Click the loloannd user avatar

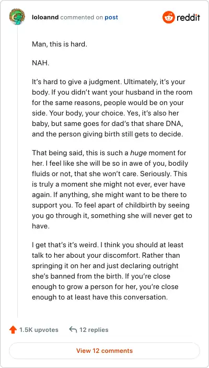click(17, 17)
